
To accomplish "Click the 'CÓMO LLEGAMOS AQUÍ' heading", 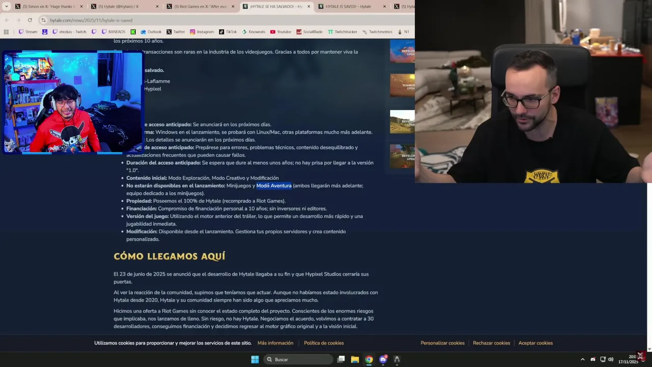I will [169, 256].
